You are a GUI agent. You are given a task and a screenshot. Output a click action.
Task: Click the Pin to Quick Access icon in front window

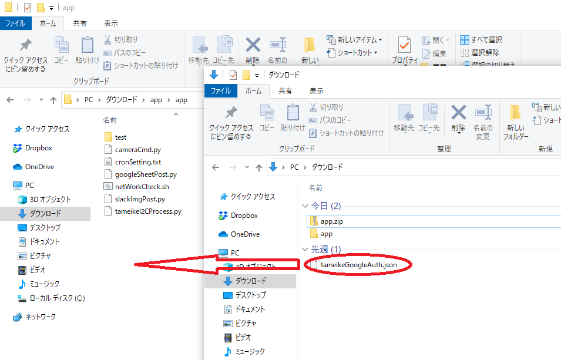(x=231, y=113)
